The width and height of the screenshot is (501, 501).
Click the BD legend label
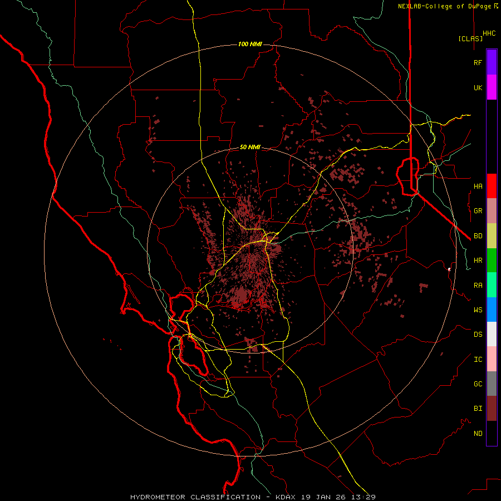[x=478, y=235]
